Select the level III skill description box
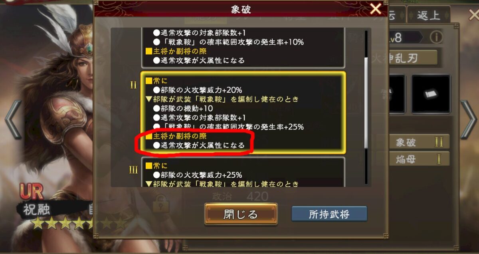479x254 pixels. point(243,172)
